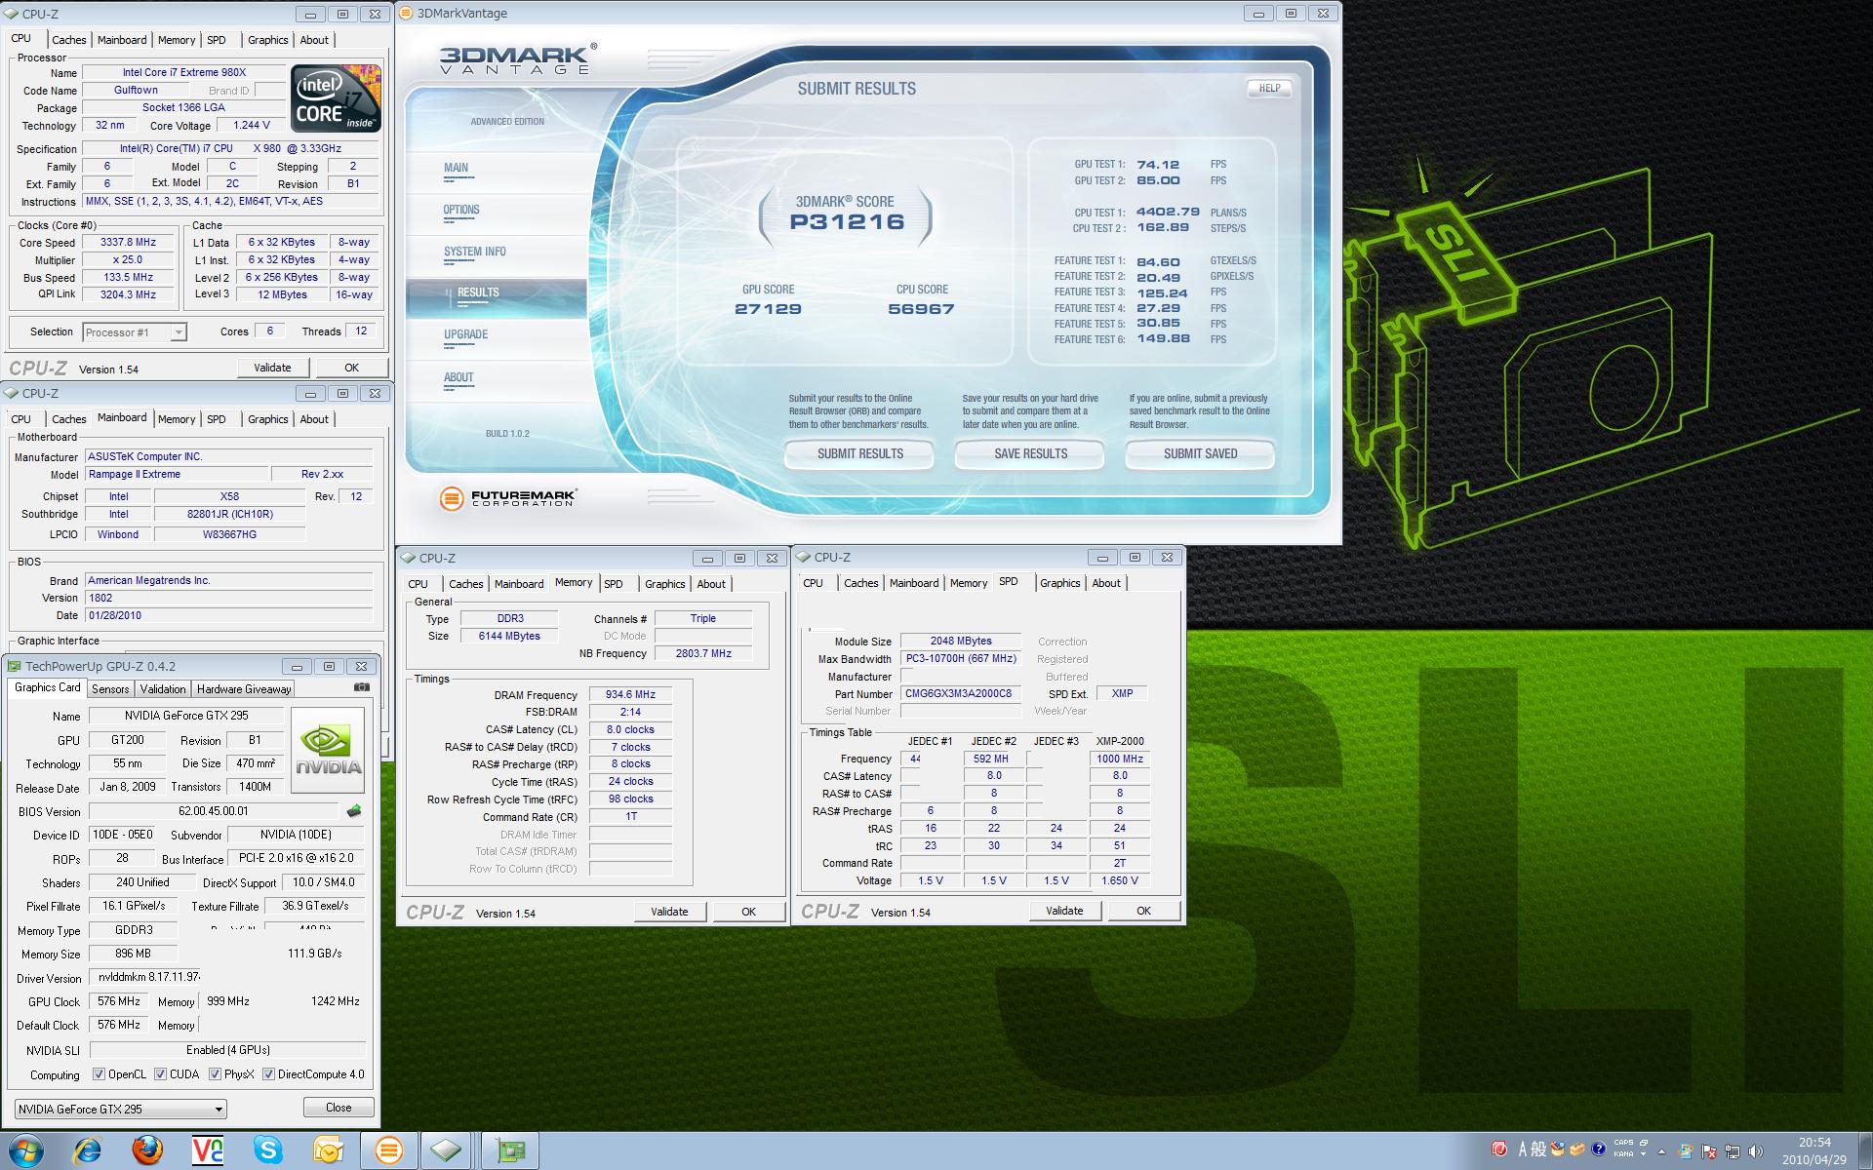Toggle the PhysX checkbox

[x=215, y=1074]
